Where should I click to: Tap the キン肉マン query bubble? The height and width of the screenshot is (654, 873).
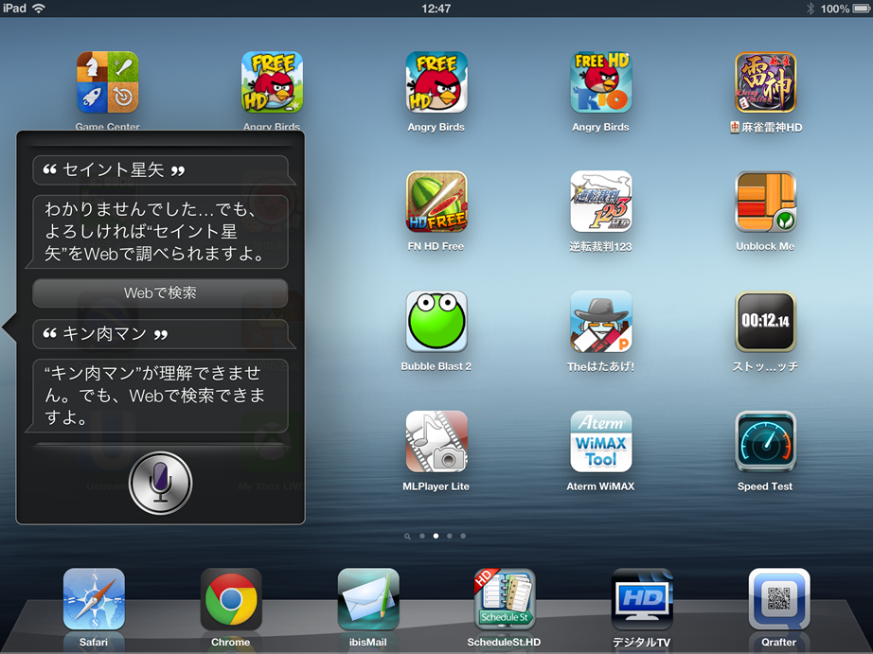click(x=163, y=334)
